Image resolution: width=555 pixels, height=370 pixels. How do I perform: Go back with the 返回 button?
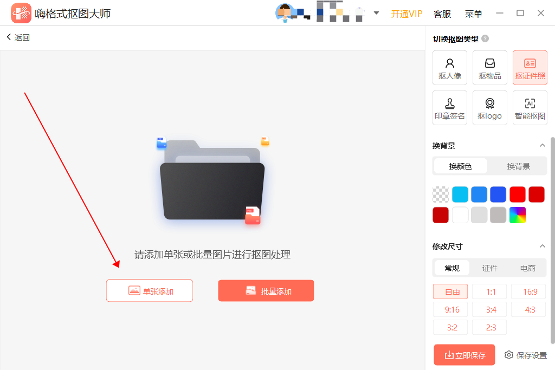click(18, 37)
